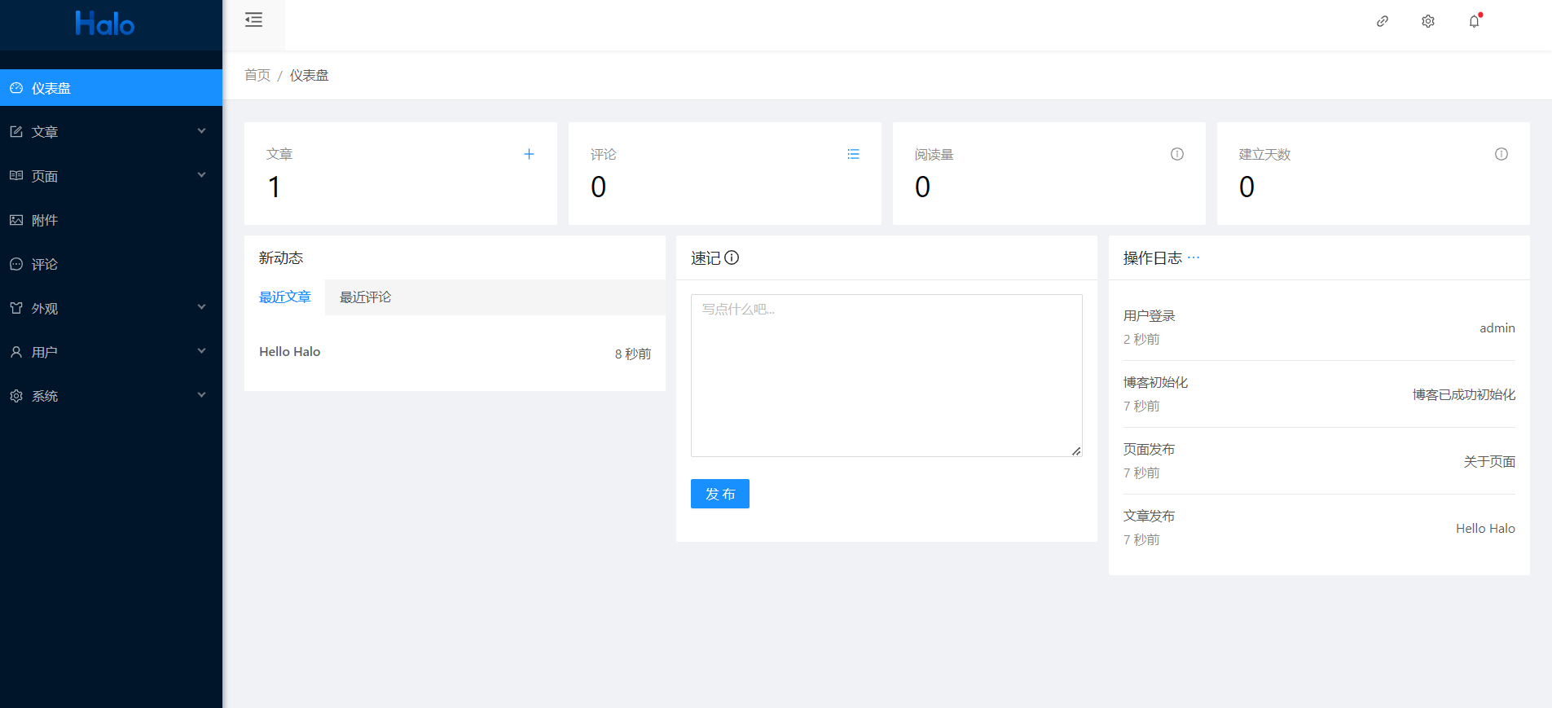Image resolution: width=1552 pixels, height=708 pixels.
Task: Open settings gear icon in header
Action: pos(1428,21)
